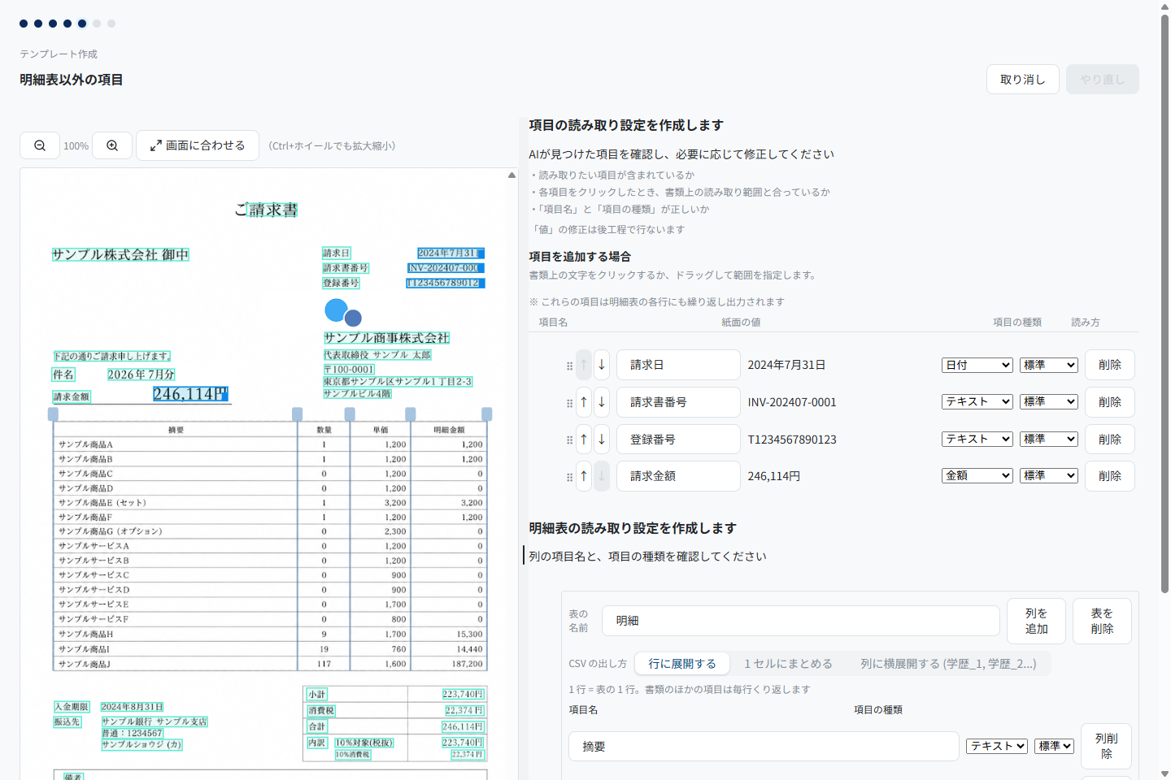Screen dimensions: 1171x780
Task: Open the テキスト type dropdown for 請求書番号
Action: (x=977, y=401)
